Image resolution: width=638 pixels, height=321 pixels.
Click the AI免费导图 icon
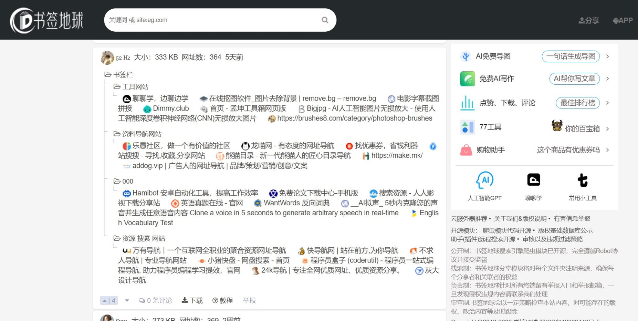pyautogui.click(x=466, y=56)
